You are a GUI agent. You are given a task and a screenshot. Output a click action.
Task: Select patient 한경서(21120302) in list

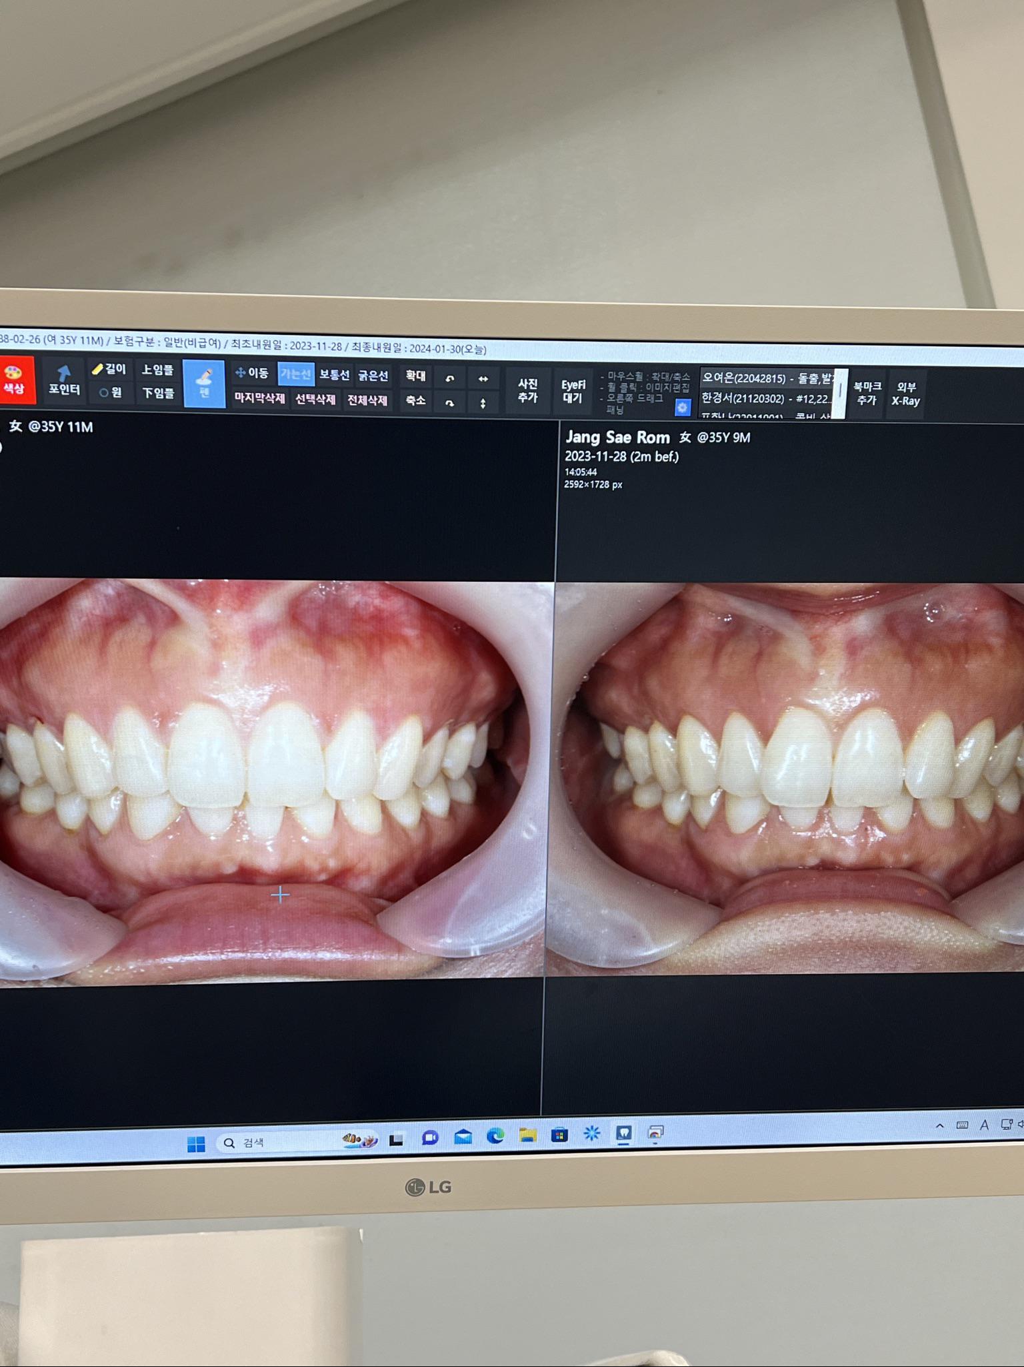pyautogui.click(x=765, y=398)
